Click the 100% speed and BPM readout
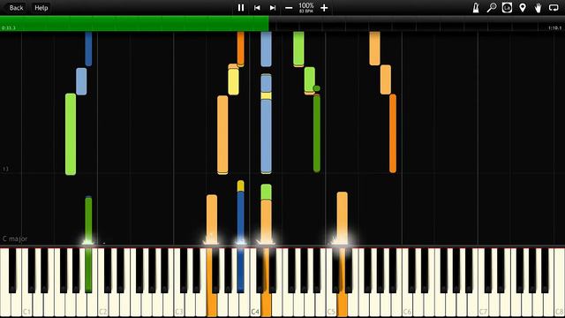The image size is (565, 318). (306, 8)
